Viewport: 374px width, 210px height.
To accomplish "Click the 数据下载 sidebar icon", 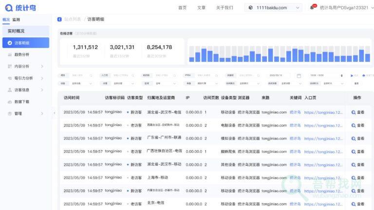I will click(10, 102).
